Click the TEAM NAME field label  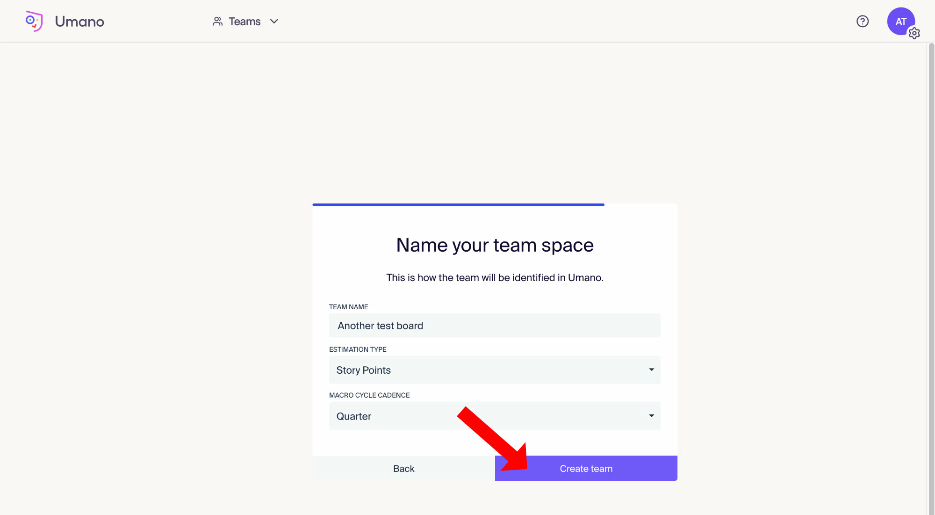click(348, 307)
